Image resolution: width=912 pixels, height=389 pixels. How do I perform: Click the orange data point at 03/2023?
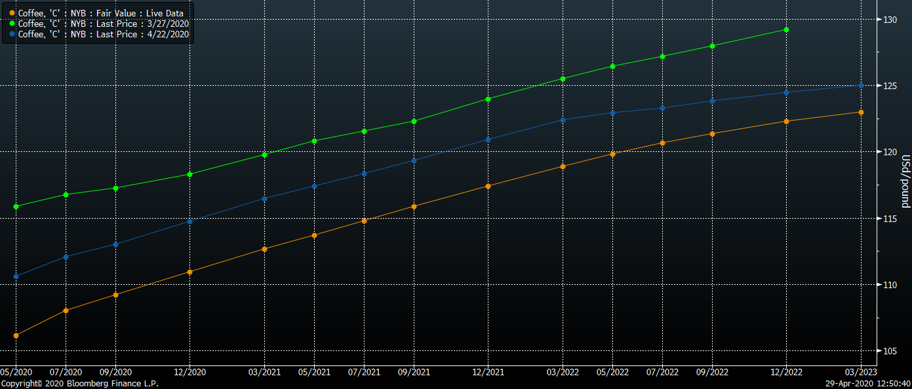[861, 112]
